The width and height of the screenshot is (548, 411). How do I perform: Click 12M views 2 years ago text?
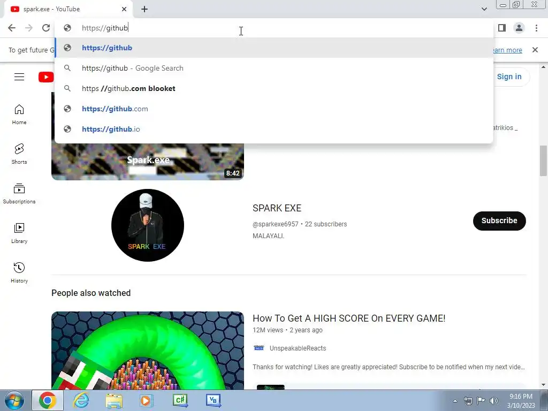(x=287, y=330)
